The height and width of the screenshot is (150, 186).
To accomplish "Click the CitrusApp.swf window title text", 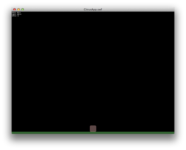I will pyautogui.click(x=93, y=9).
